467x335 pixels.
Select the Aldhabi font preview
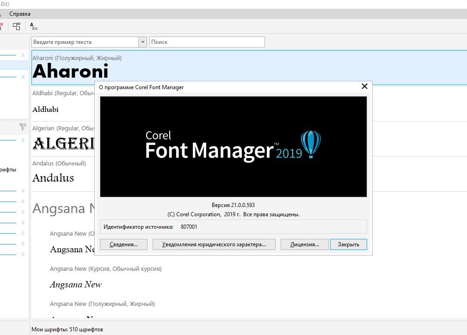tap(45, 110)
